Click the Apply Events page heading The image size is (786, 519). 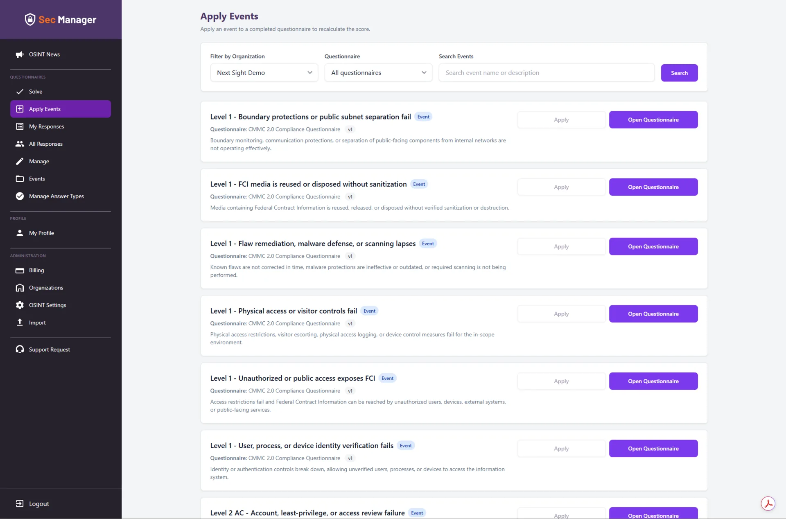coord(229,16)
